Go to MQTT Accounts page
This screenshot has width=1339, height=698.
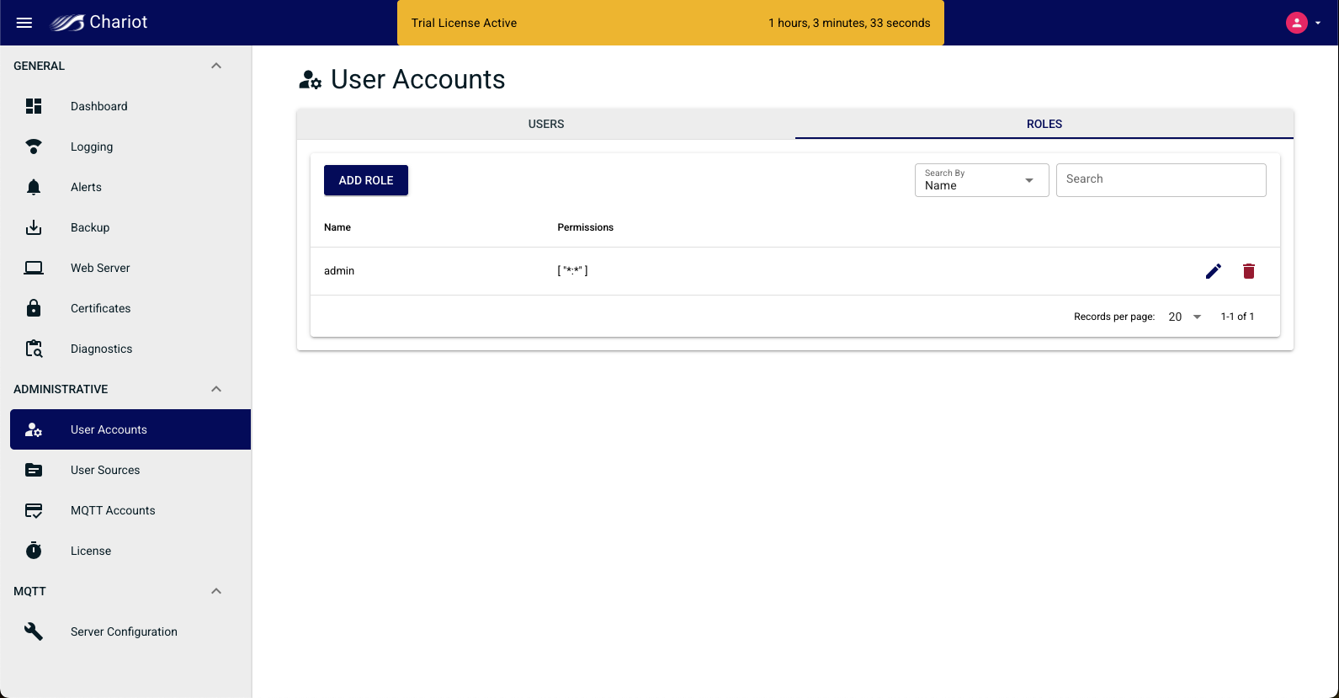tap(113, 510)
